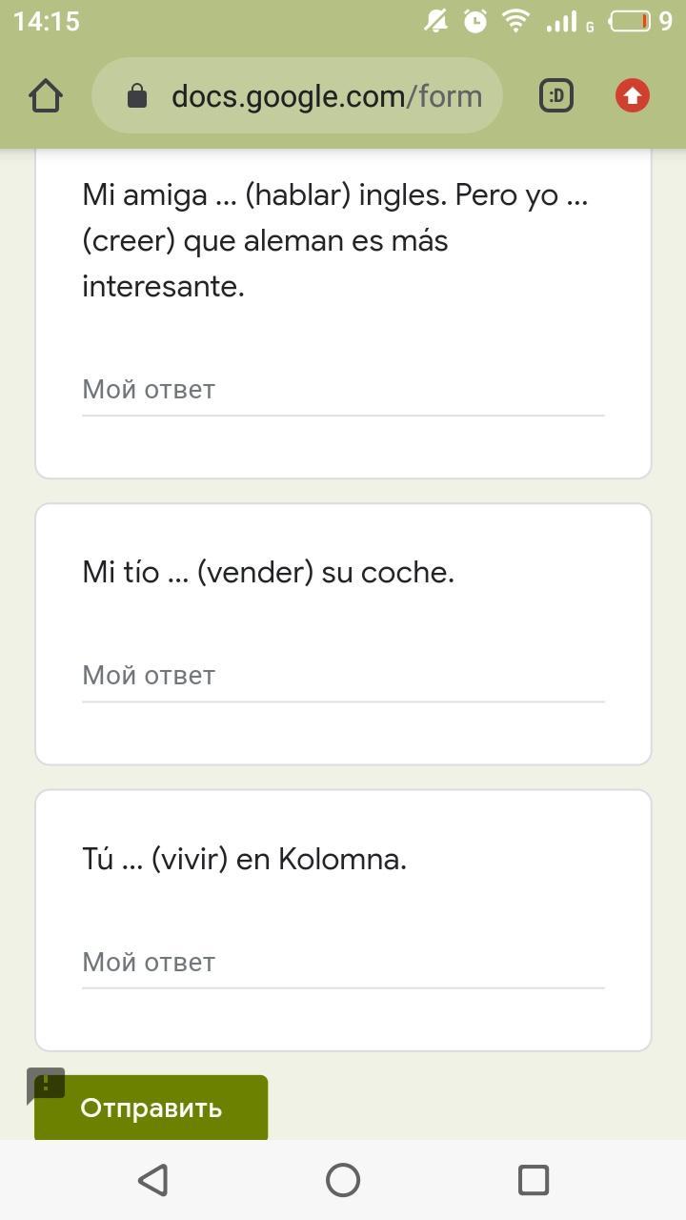
Task: Tap the alarm clock status icon
Action: tap(474, 21)
